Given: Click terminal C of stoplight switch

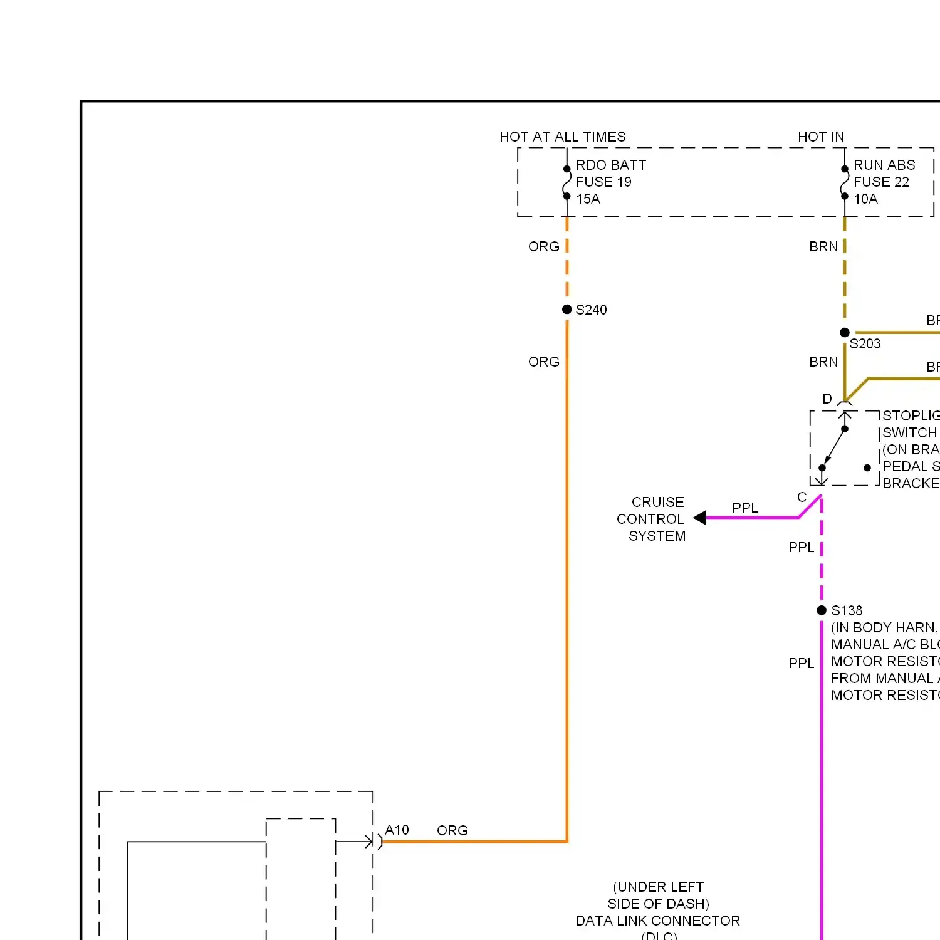Looking at the screenshot, I should point(802,497).
